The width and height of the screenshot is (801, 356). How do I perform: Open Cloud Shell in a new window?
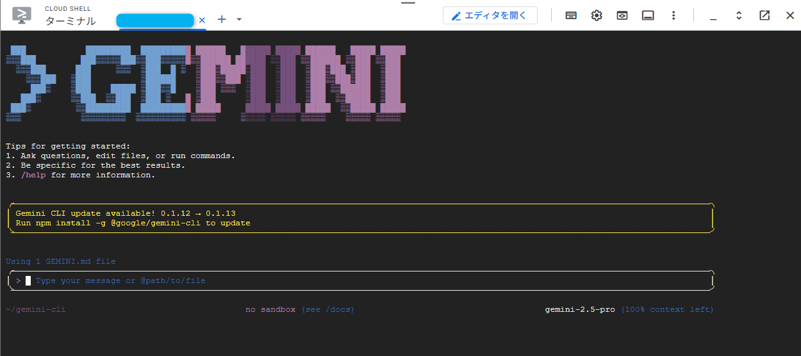coord(764,15)
